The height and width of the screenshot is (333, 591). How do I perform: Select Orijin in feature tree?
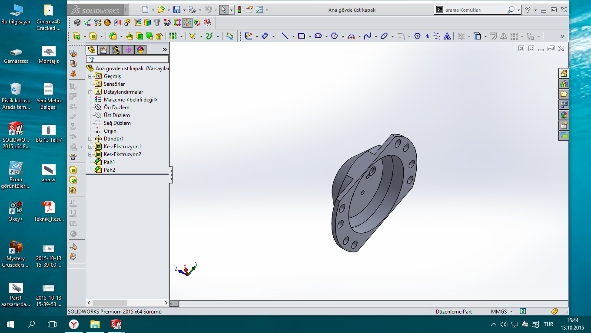click(x=110, y=131)
